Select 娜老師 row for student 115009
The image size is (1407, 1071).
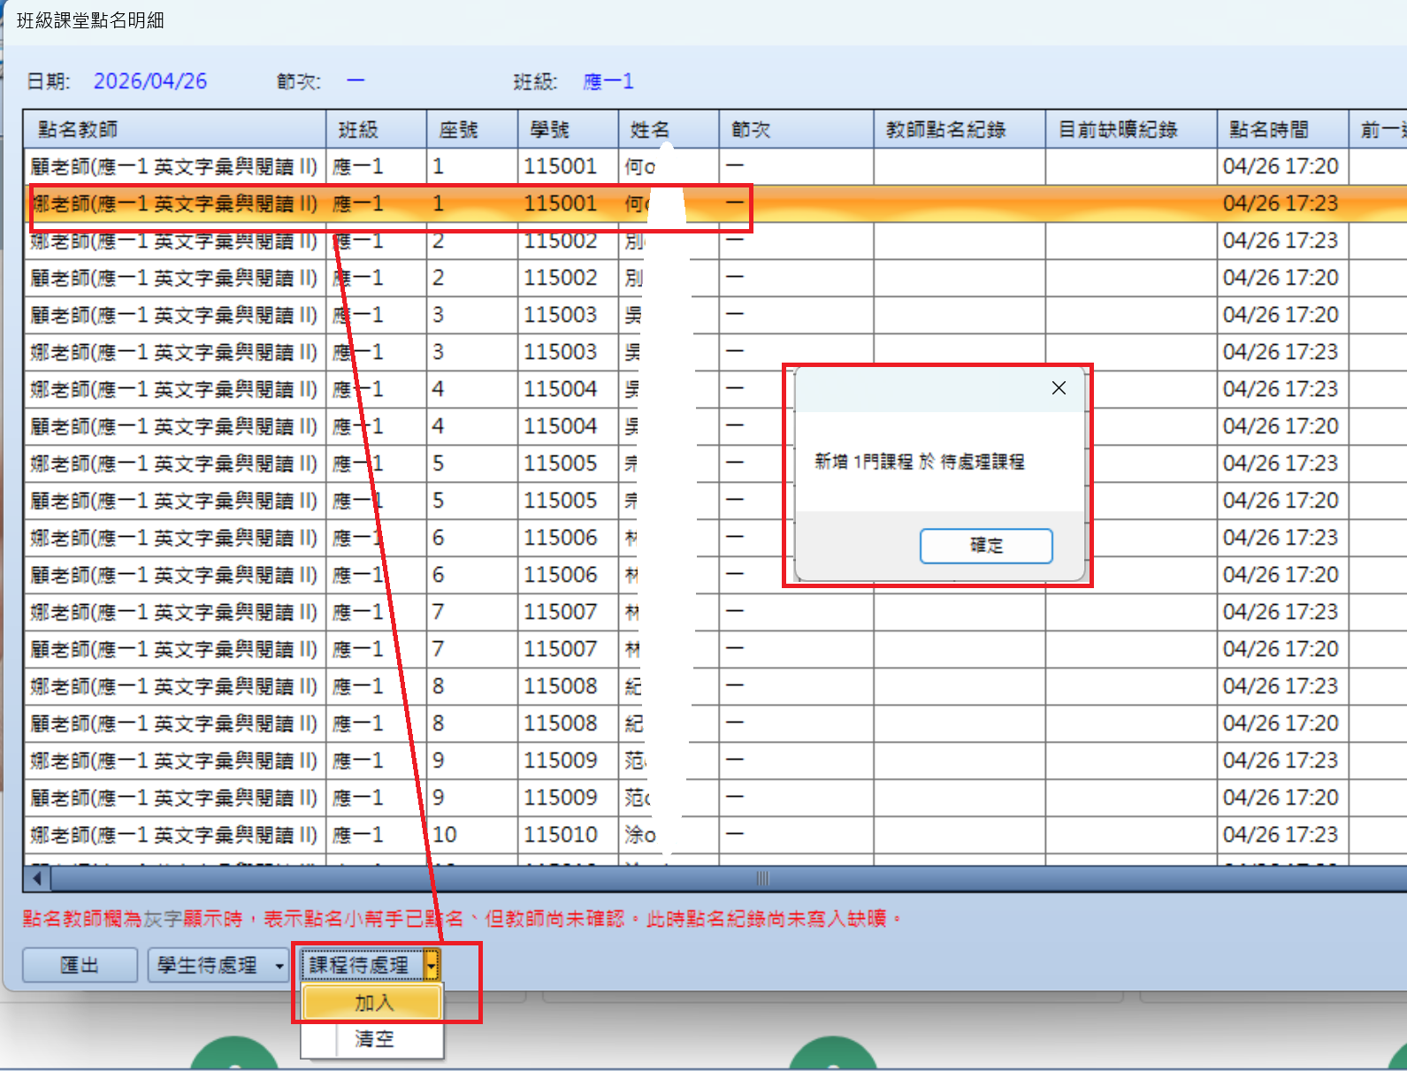click(x=715, y=761)
